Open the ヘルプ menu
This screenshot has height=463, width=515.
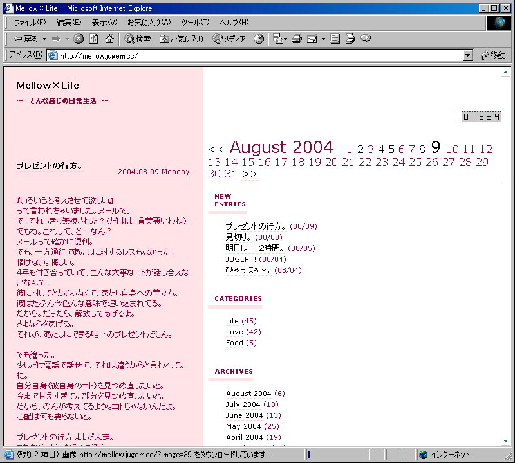click(234, 23)
